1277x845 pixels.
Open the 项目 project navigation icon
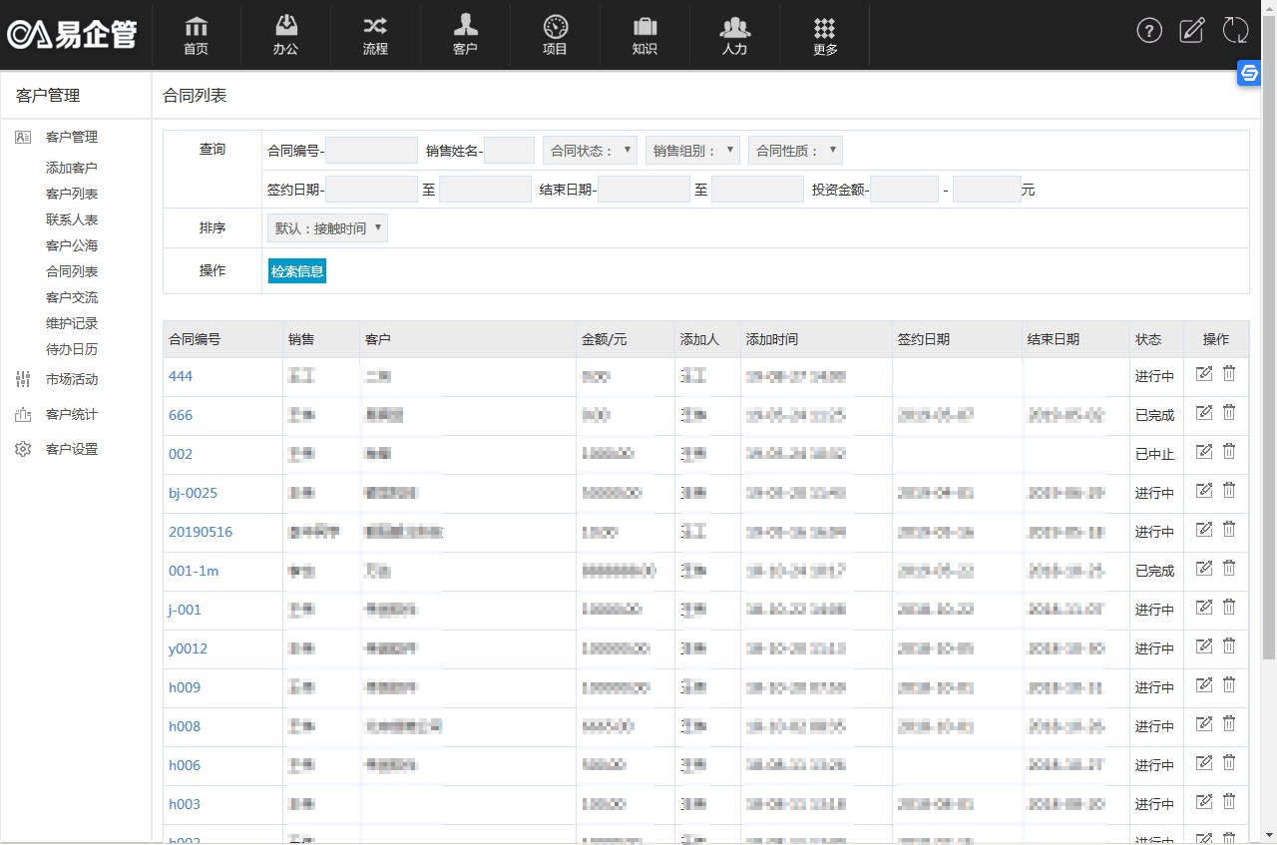[x=555, y=35]
